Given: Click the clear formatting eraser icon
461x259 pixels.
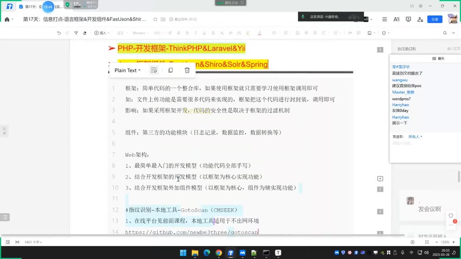Looking at the screenshot, I should click(x=85, y=33).
